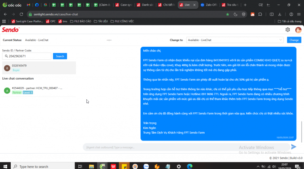Image resolution: width=304 pixels, height=169 pixels.
Task: Open conversation #2544029 partner HCM_TPU_000407
Action: [39, 90]
